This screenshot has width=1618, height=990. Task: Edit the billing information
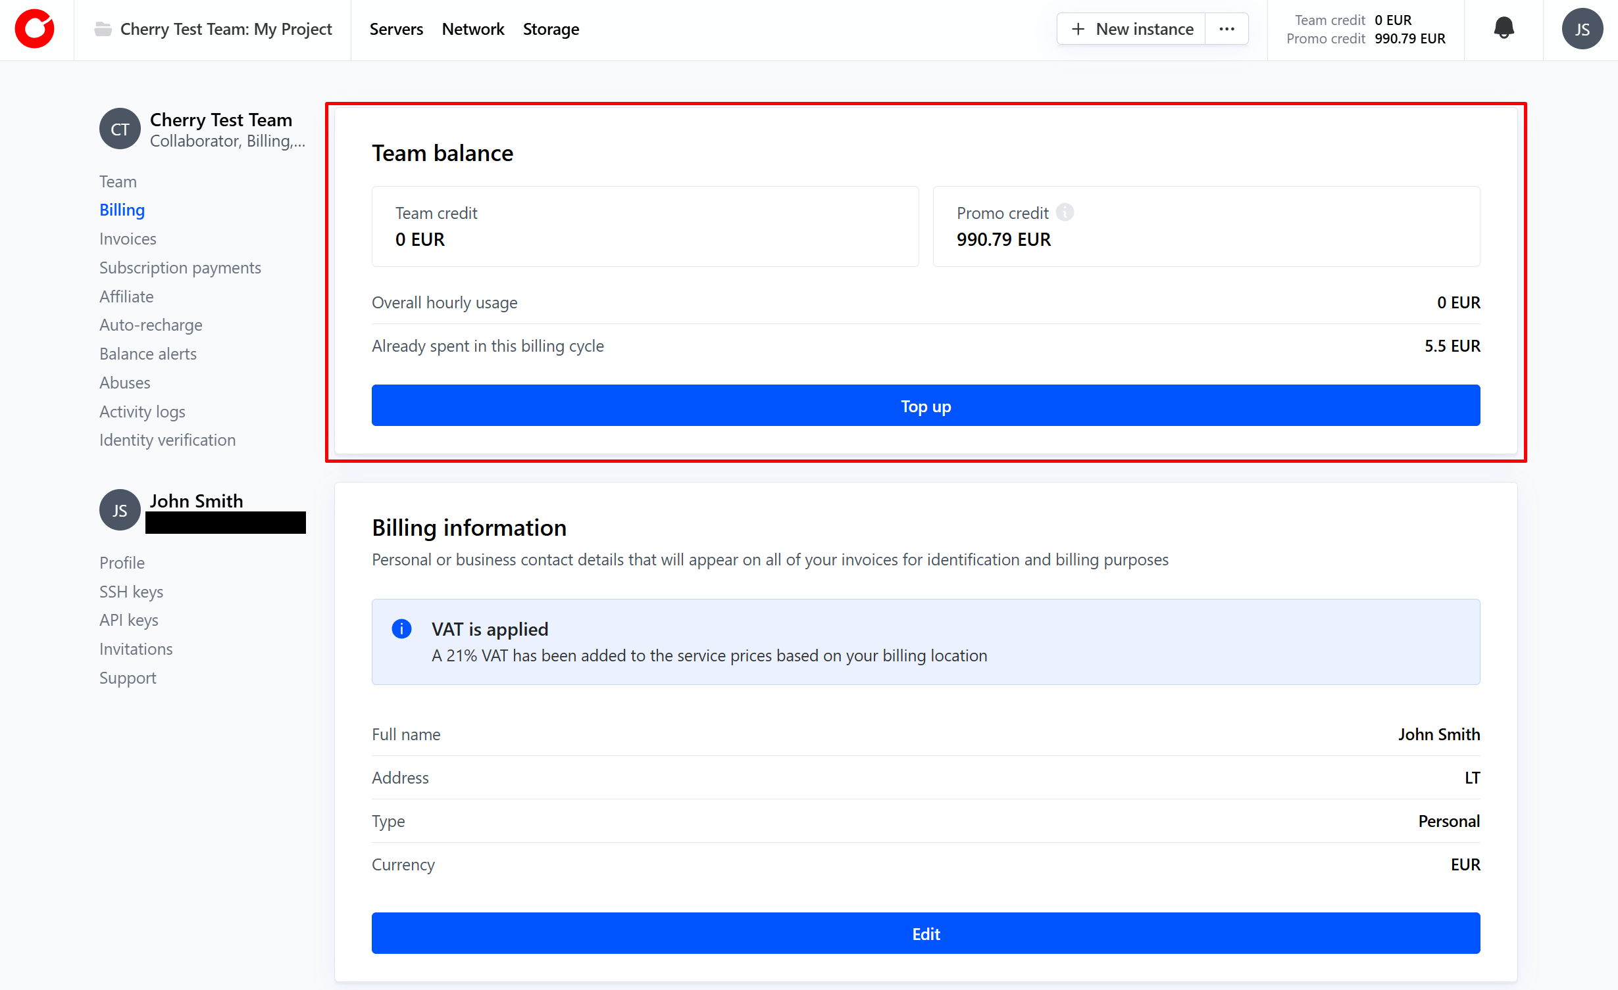[925, 933]
